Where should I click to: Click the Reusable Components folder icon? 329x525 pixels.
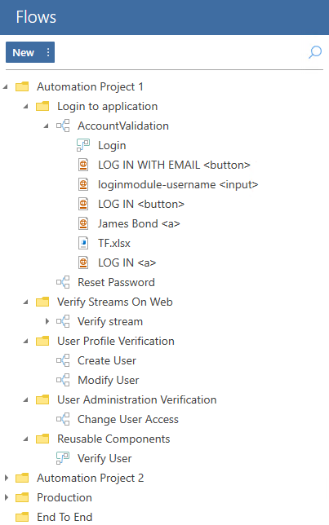[42, 439]
